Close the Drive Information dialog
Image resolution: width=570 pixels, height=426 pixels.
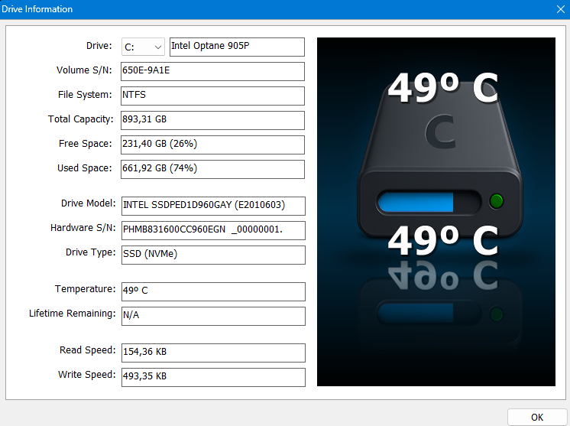click(559, 9)
